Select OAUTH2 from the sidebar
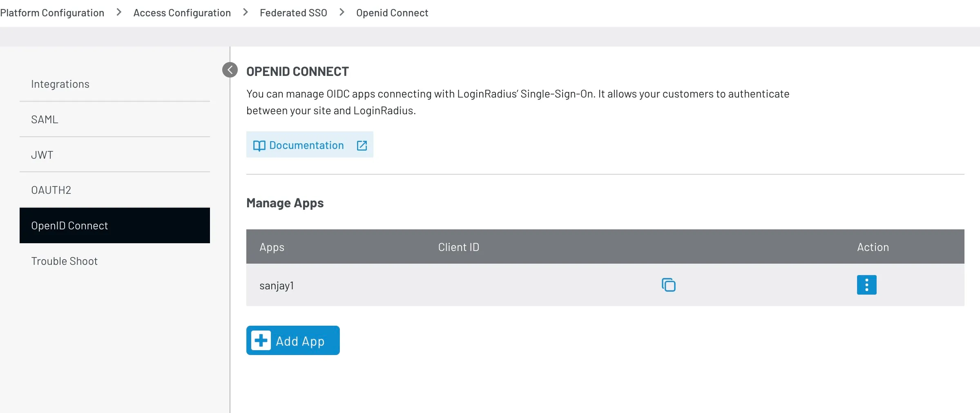Viewport: 980px width, 413px height. point(51,190)
